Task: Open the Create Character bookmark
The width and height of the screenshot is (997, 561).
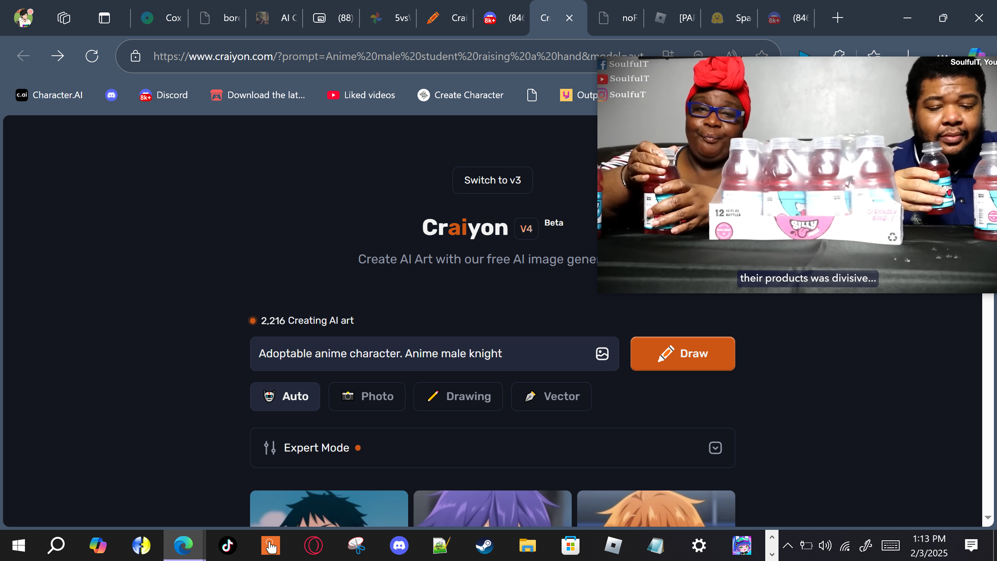Action: [460, 95]
